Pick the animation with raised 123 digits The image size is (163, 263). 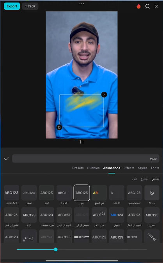[99, 215]
